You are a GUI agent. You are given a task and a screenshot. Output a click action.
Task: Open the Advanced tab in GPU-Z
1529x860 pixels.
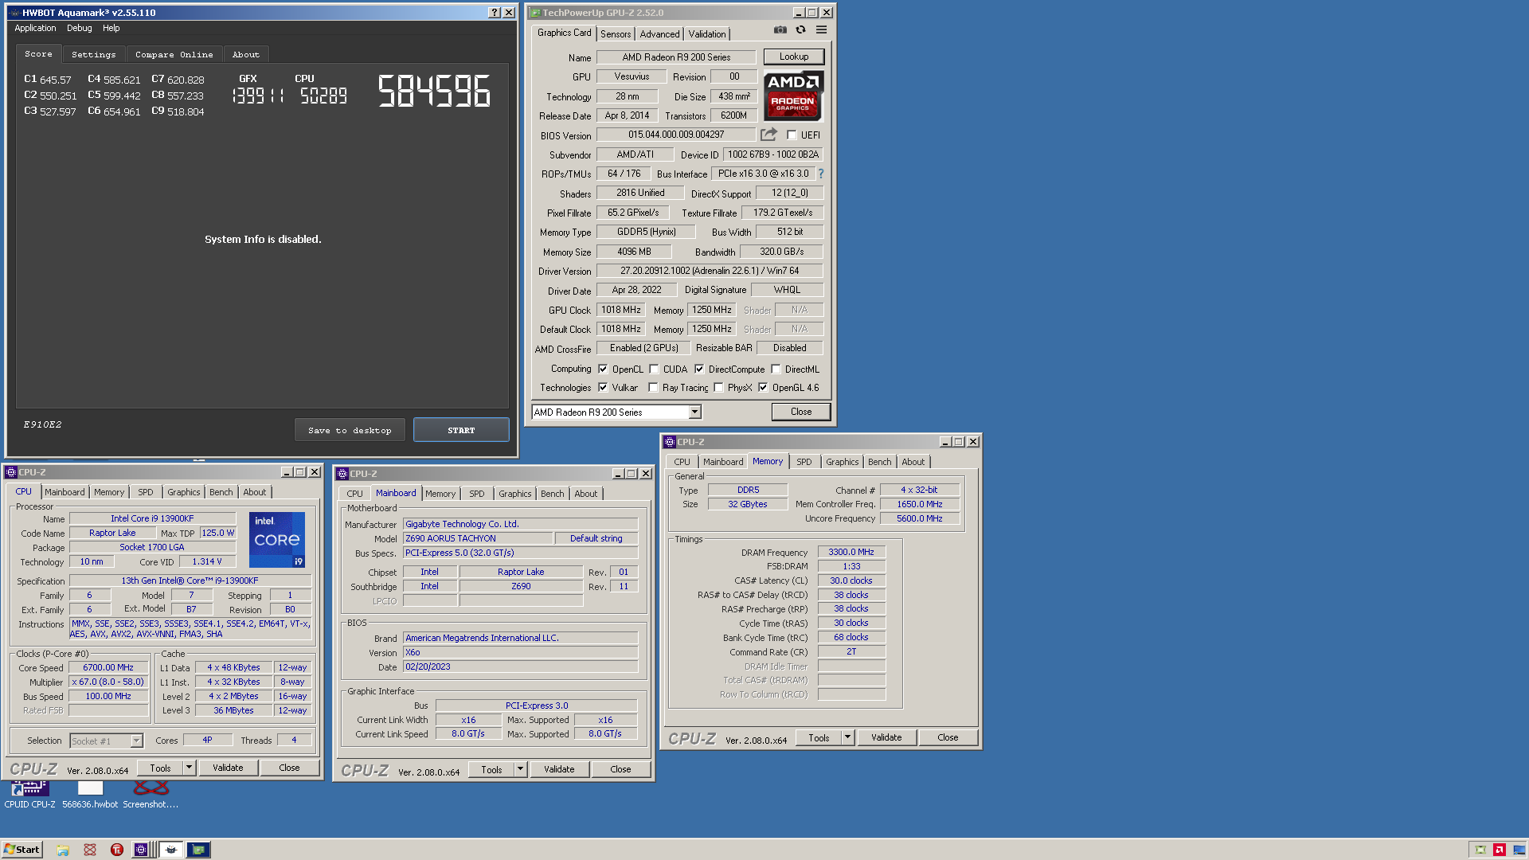coord(660,34)
